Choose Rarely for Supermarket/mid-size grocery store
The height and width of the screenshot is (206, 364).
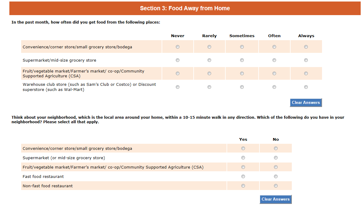[209, 60]
